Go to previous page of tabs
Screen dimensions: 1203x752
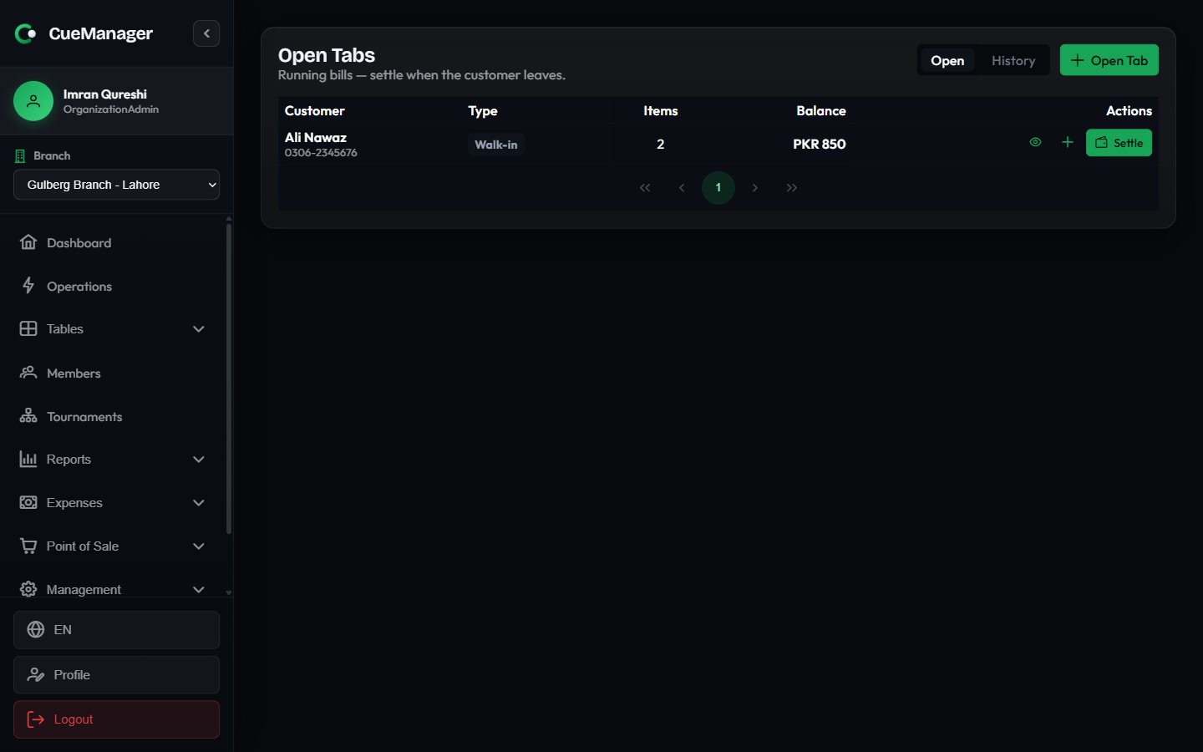point(682,188)
